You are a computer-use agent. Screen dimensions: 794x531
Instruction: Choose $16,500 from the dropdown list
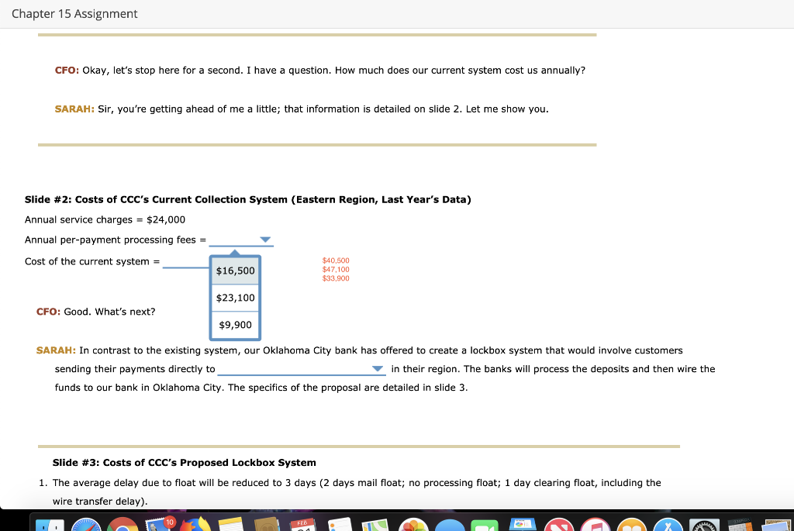pos(235,271)
